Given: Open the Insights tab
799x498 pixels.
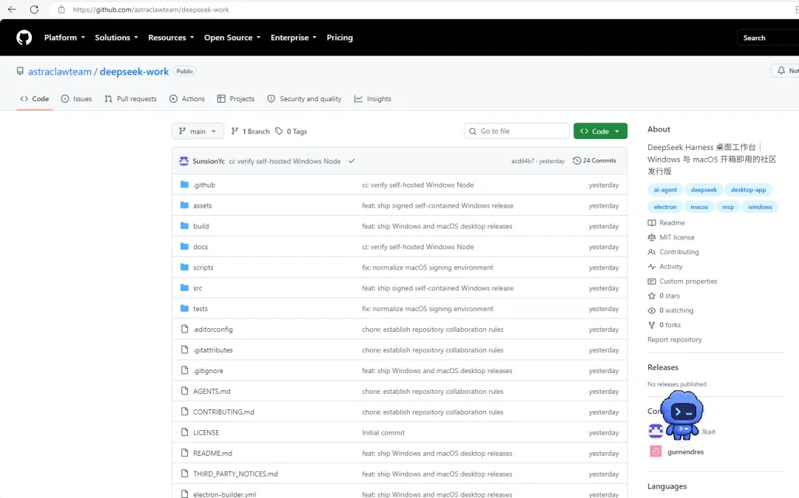Looking at the screenshot, I should tap(373, 99).
